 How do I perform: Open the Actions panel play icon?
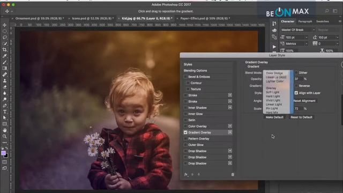(274, 47)
